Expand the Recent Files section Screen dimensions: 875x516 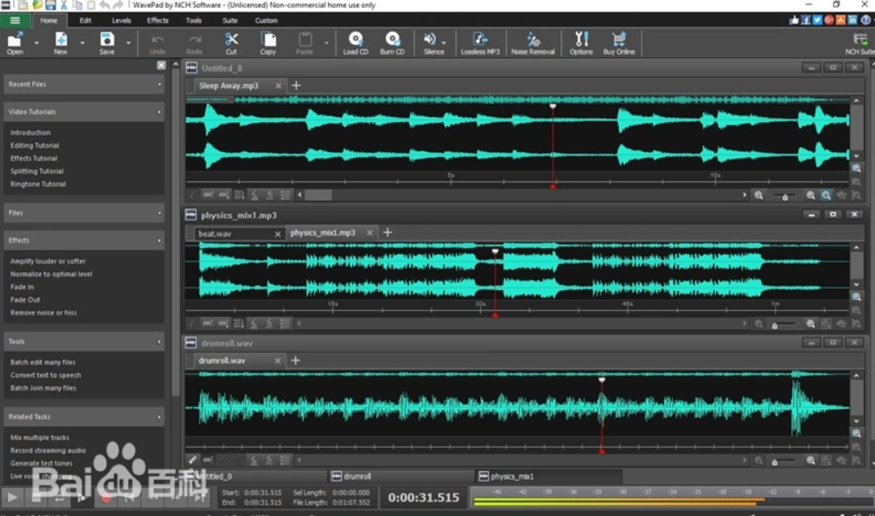click(160, 85)
